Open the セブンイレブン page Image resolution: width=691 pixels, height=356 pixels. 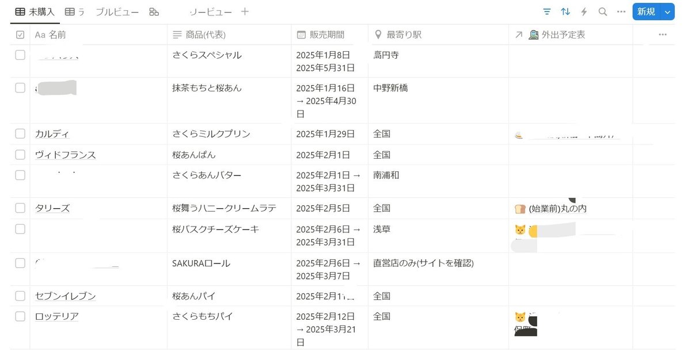[65, 297]
